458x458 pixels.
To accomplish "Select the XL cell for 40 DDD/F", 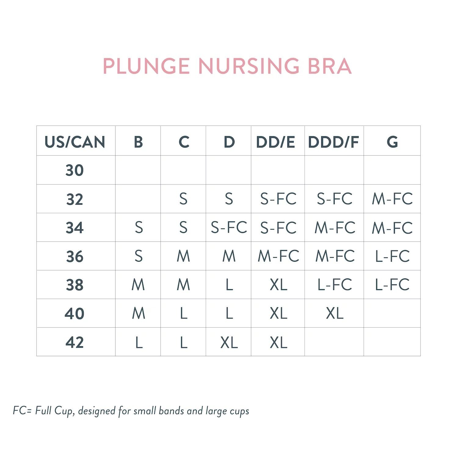I will [x=335, y=314].
